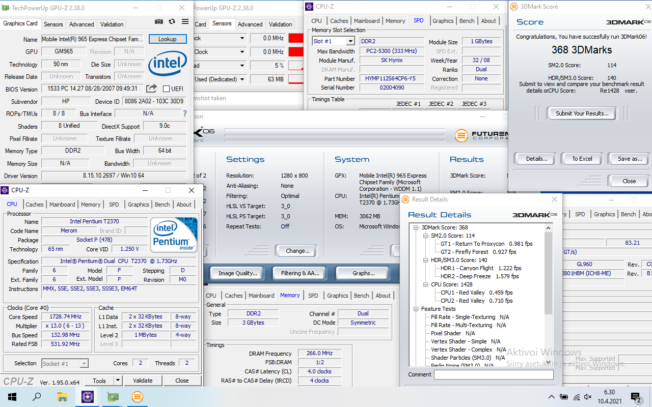
Task: Open File Explorer from the taskbar
Action: pyautogui.click(x=62, y=397)
